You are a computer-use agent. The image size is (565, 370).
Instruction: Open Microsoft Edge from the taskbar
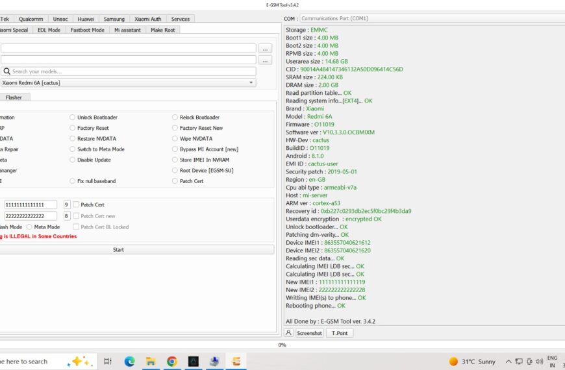coord(129,361)
